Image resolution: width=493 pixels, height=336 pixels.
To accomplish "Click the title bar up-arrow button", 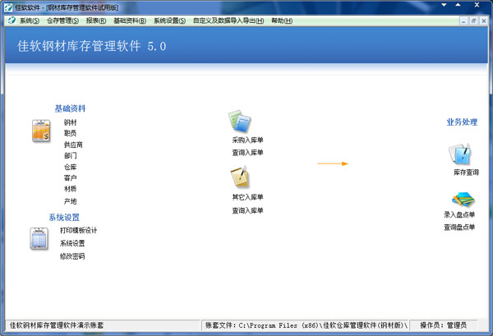I will pos(458,5).
